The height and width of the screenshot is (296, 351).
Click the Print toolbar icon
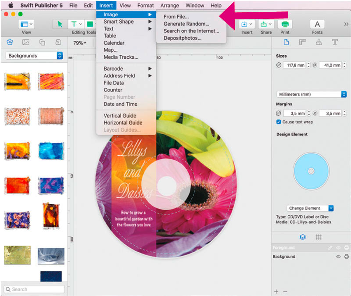click(285, 24)
